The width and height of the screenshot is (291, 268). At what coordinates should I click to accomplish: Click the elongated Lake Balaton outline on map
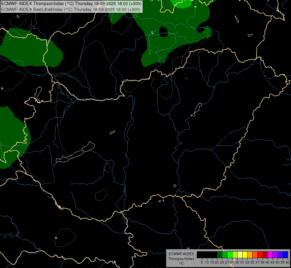point(75,152)
